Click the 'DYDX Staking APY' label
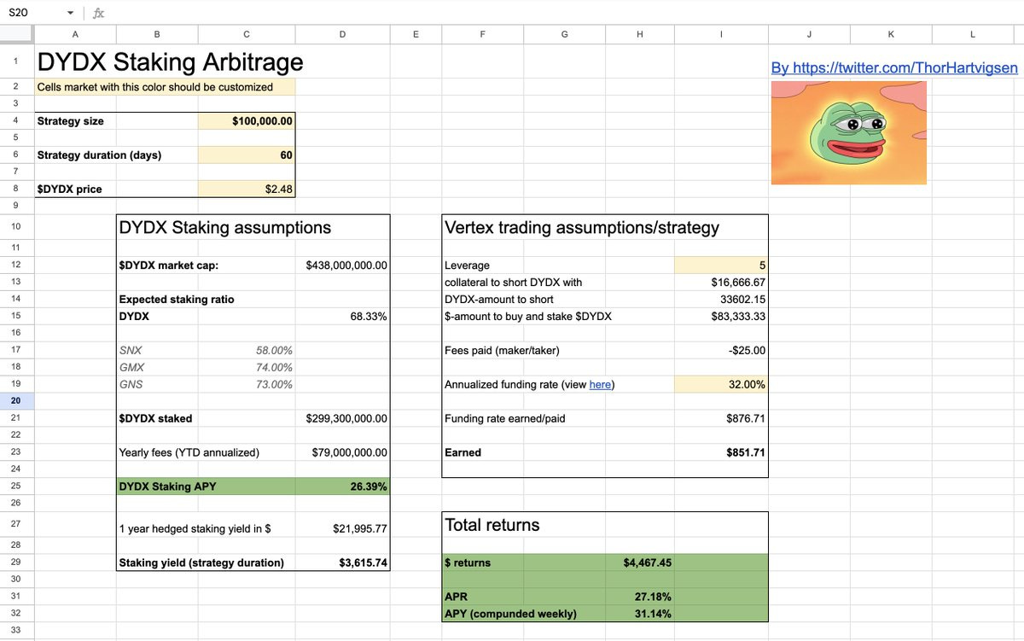Screen dimensions: 1024x641 (x=168, y=487)
